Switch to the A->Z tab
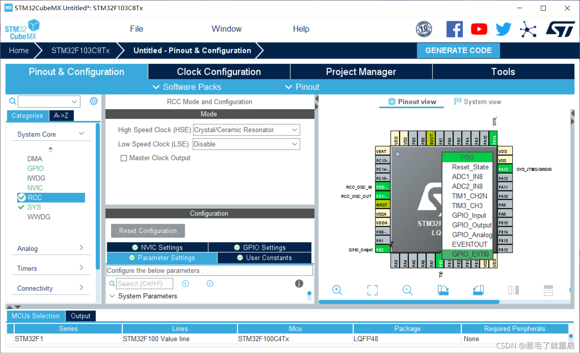 (61, 116)
